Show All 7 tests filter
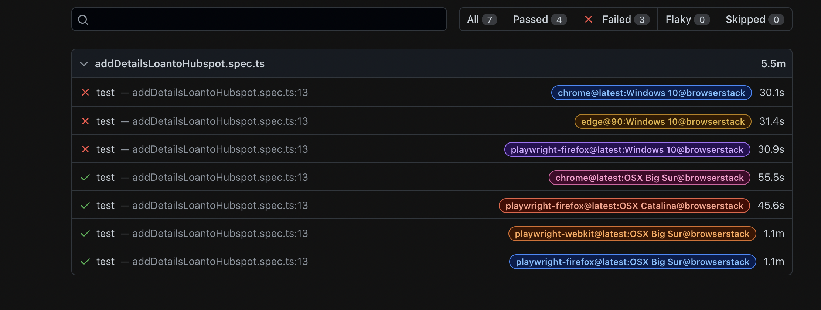The width and height of the screenshot is (821, 310). [x=482, y=20]
